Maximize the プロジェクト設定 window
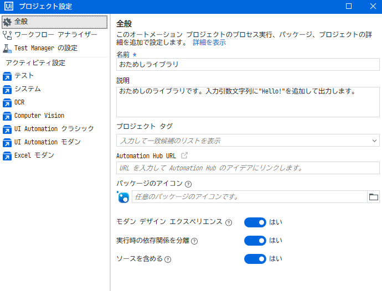382x291 pixels. pyautogui.click(x=349, y=6)
